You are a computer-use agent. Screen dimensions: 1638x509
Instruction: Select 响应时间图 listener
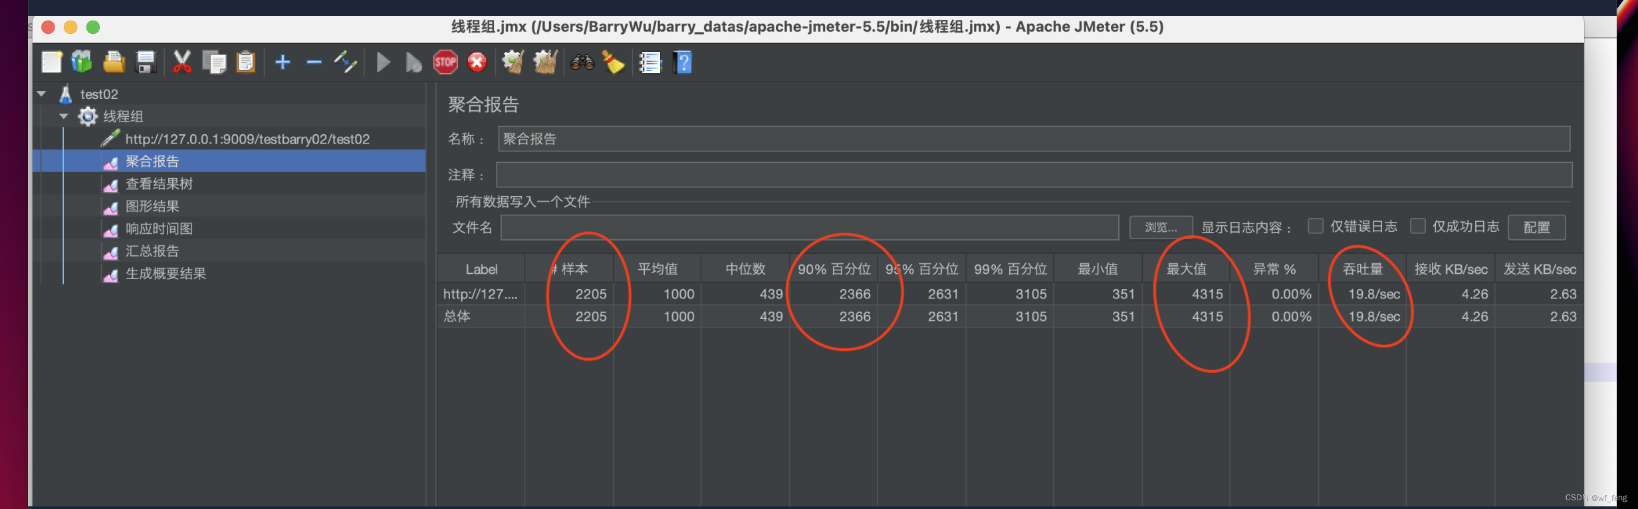(159, 229)
